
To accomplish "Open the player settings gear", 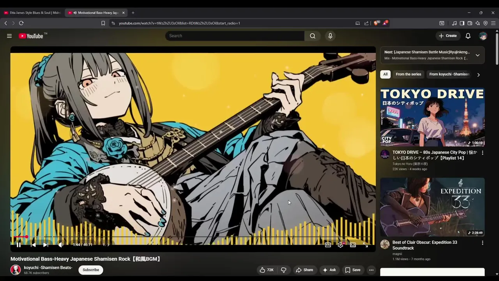I will pyautogui.click(x=341, y=245).
